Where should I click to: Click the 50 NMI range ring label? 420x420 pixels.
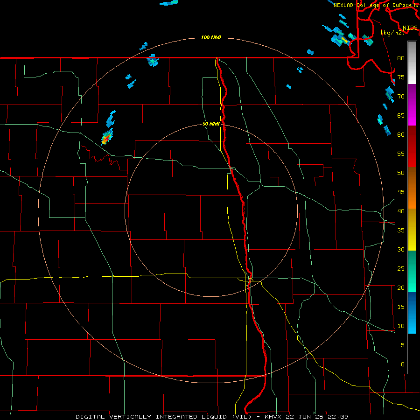[x=211, y=124]
